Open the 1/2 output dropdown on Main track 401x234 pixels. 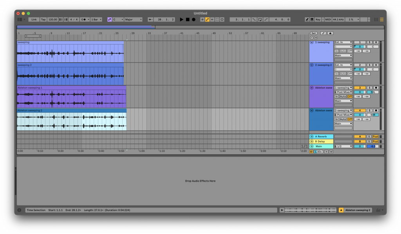click(343, 146)
